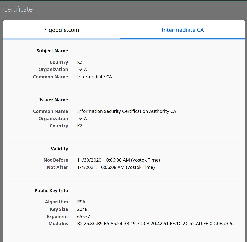Select the Intermediate CA tab
Viewport: 247px width, 242px height.
182,30
